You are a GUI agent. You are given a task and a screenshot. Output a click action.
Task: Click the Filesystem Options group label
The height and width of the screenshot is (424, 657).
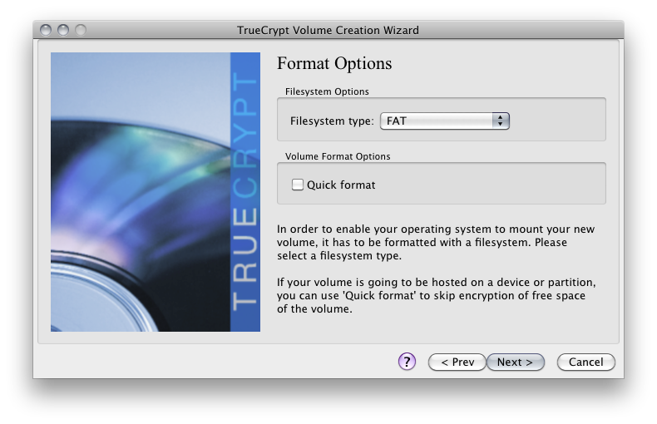coord(327,91)
